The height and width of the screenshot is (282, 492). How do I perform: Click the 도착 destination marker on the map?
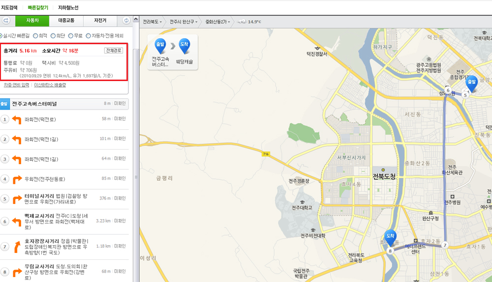(x=390, y=237)
